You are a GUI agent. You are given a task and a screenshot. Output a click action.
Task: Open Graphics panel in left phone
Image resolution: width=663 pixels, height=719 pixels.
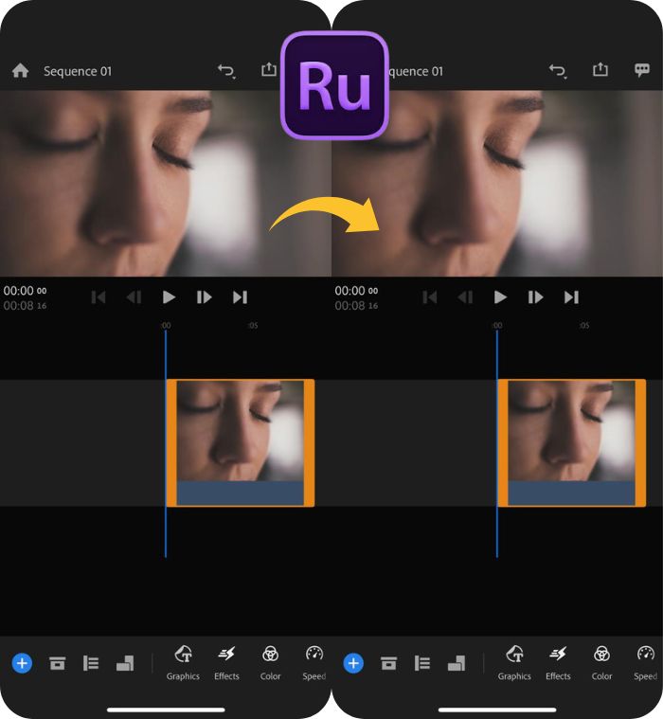[183, 663]
